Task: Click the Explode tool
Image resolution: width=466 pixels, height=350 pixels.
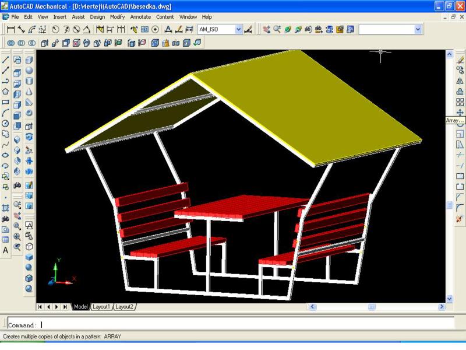Action: [460, 218]
